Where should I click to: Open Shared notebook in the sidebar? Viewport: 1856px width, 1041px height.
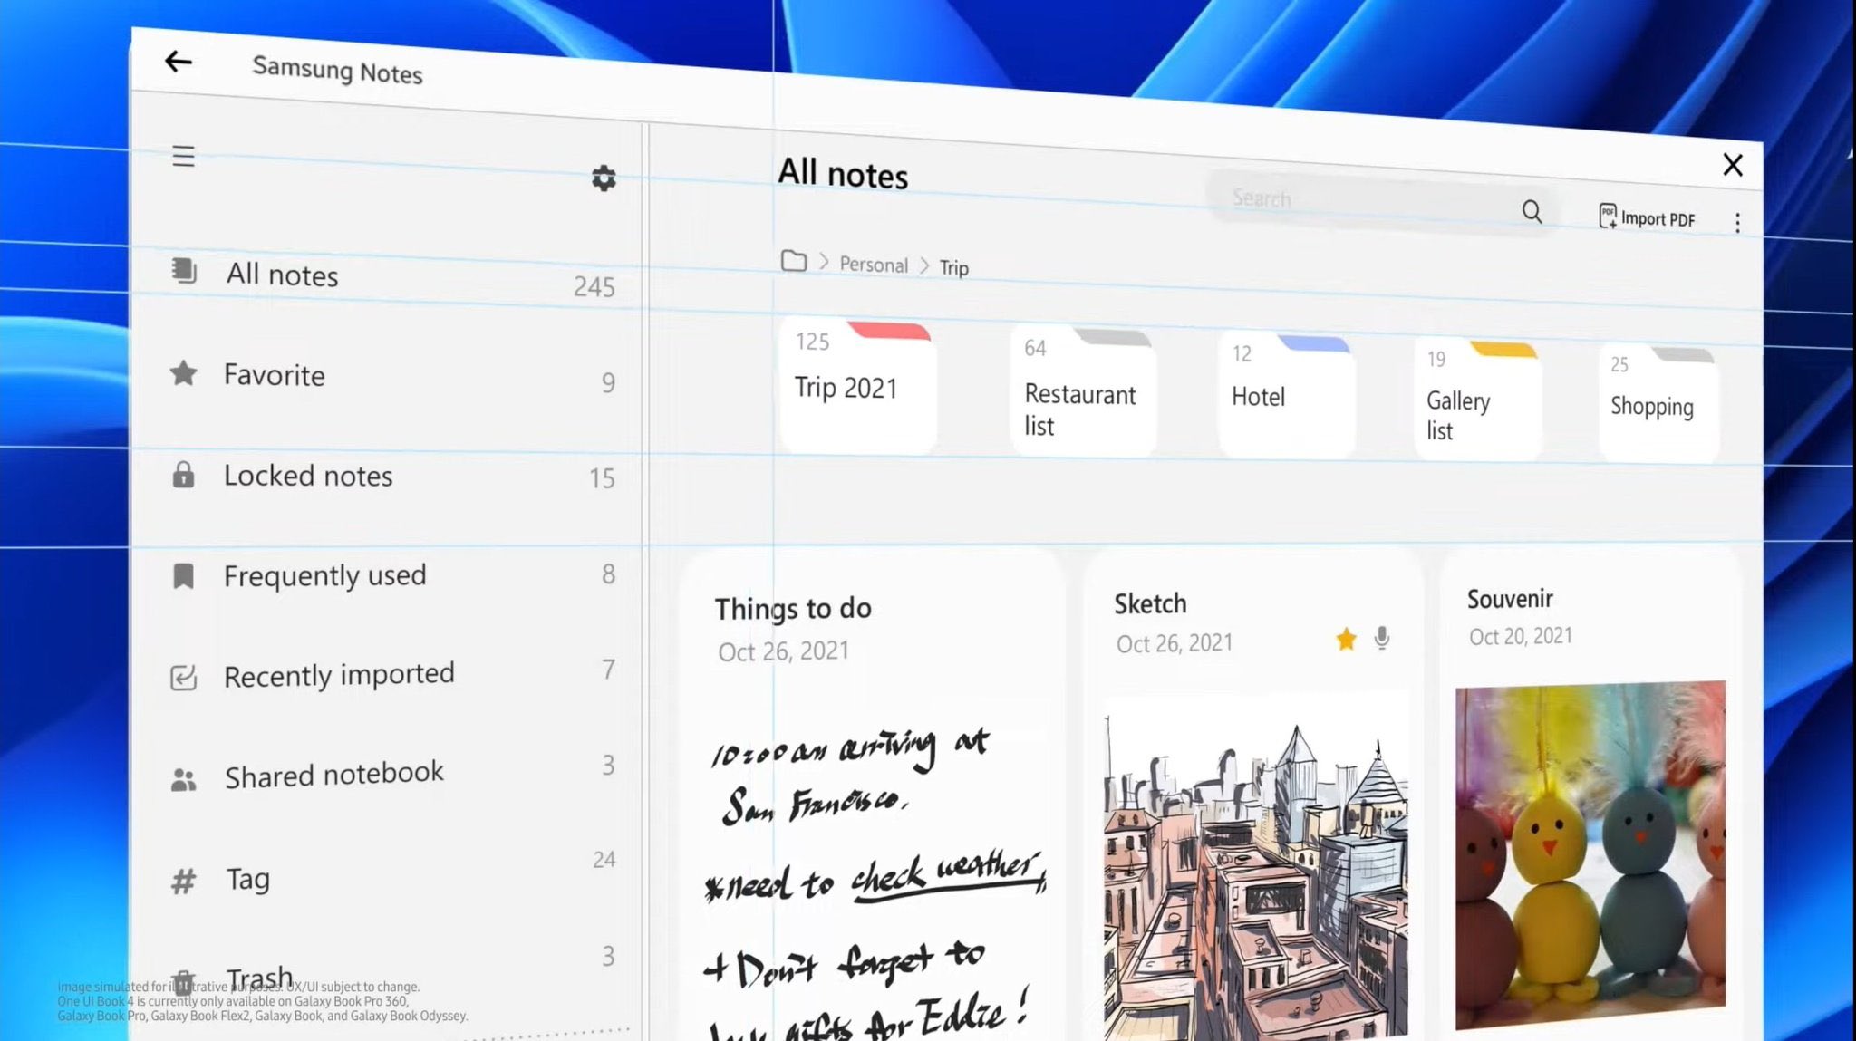tap(391, 773)
